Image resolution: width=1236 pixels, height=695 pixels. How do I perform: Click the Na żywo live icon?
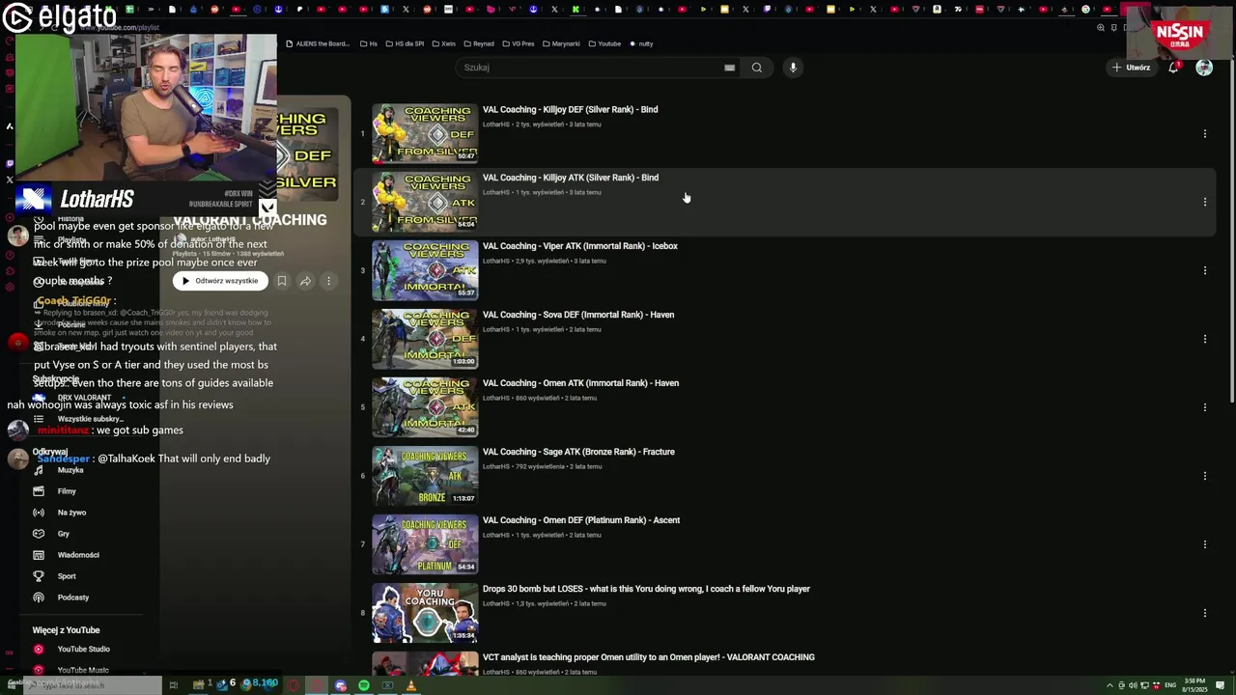pos(39,513)
